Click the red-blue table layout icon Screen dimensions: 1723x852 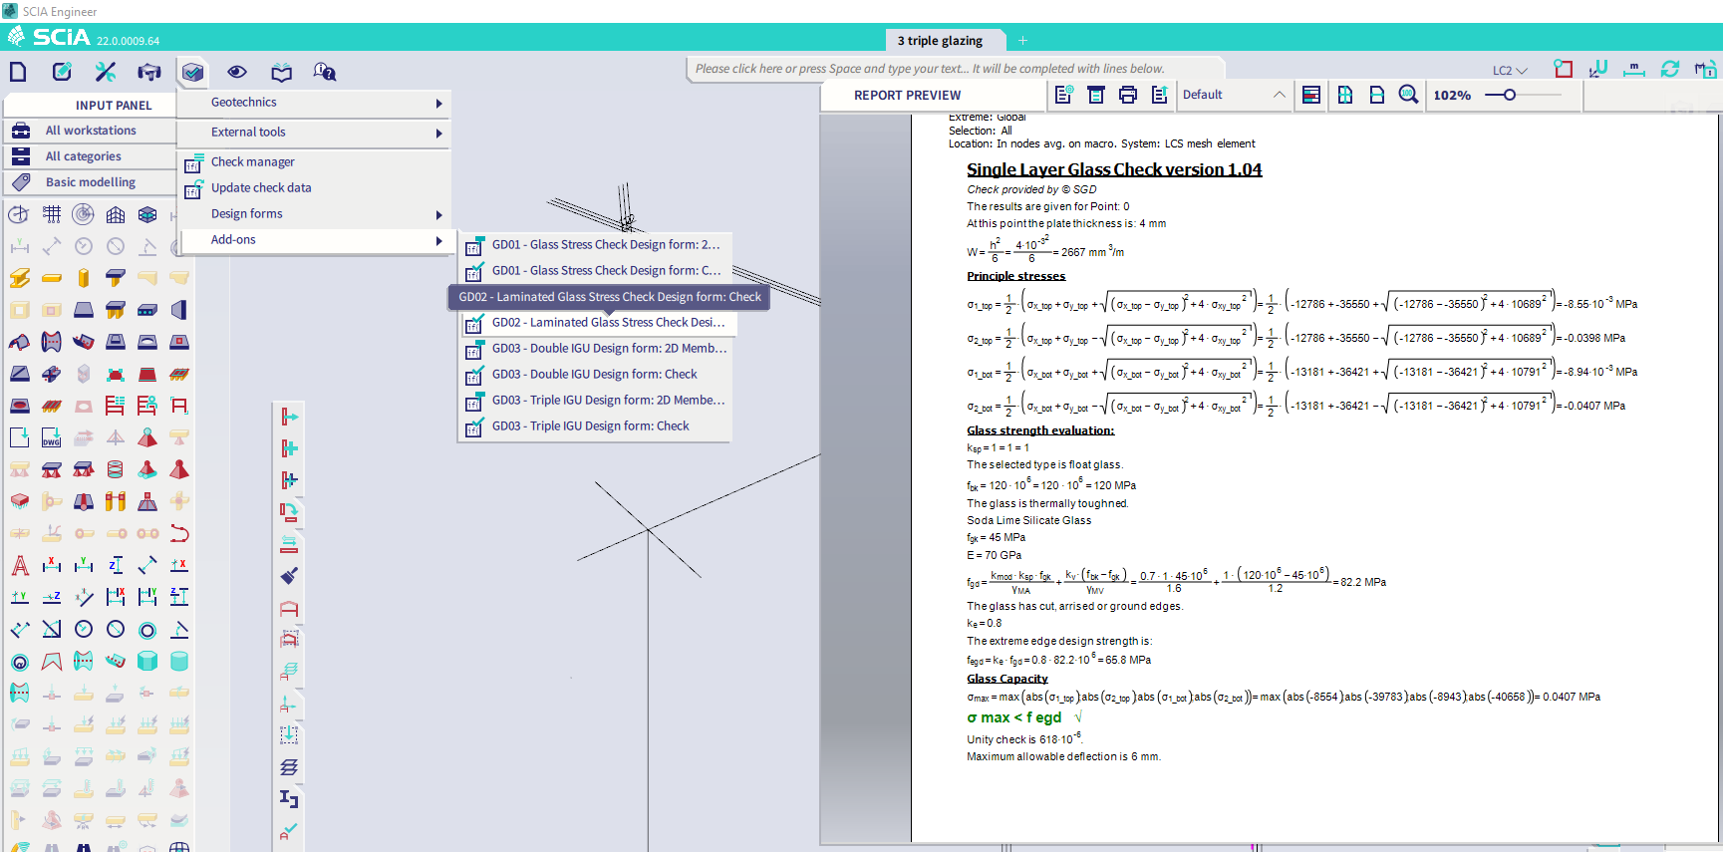pyautogui.click(x=1311, y=95)
